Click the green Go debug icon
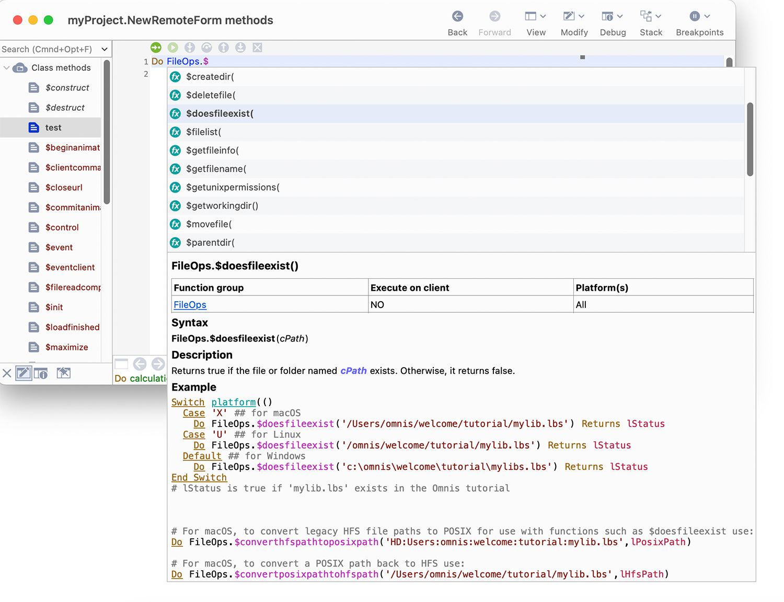Screen dimensions: 784x602 click(156, 47)
